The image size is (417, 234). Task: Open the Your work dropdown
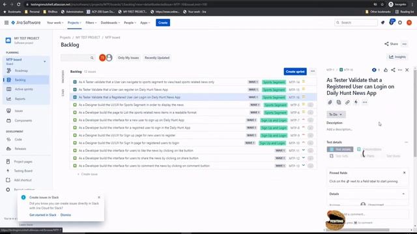[x=55, y=23]
